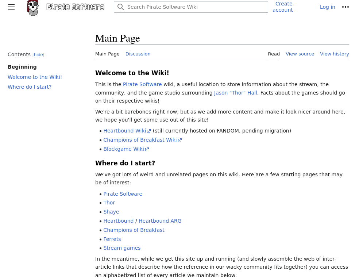
Task: Select the Main Page tab
Action: click(107, 54)
